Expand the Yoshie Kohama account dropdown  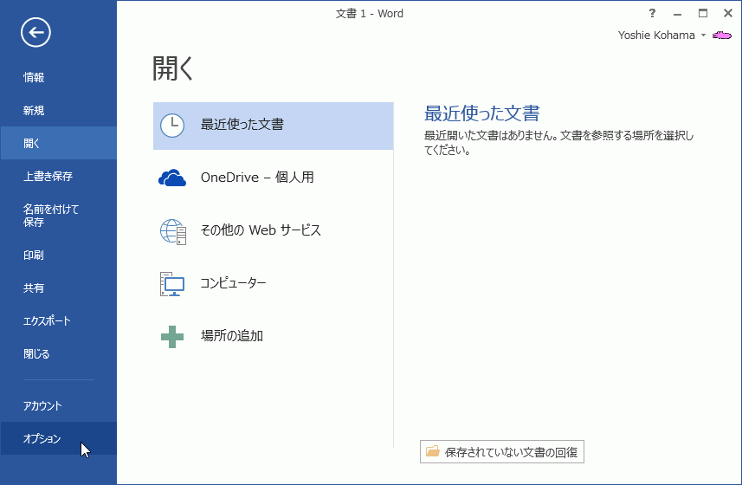(704, 36)
